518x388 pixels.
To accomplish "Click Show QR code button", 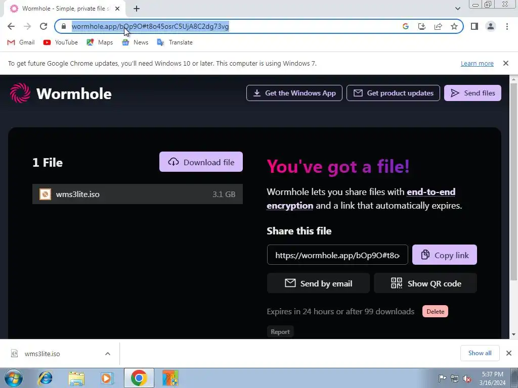I will (425, 283).
